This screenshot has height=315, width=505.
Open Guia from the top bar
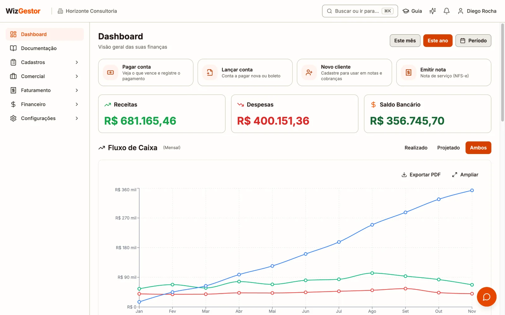pyautogui.click(x=412, y=11)
